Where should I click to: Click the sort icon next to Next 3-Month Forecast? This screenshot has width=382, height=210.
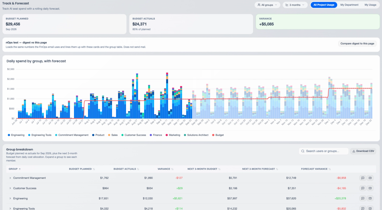[x=278, y=169]
